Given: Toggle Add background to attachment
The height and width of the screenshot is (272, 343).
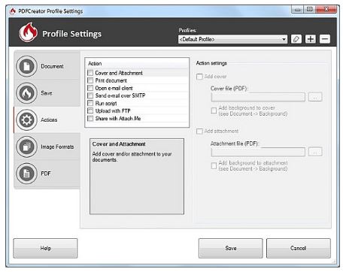Looking at the screenshot, I should coord(214,165).
